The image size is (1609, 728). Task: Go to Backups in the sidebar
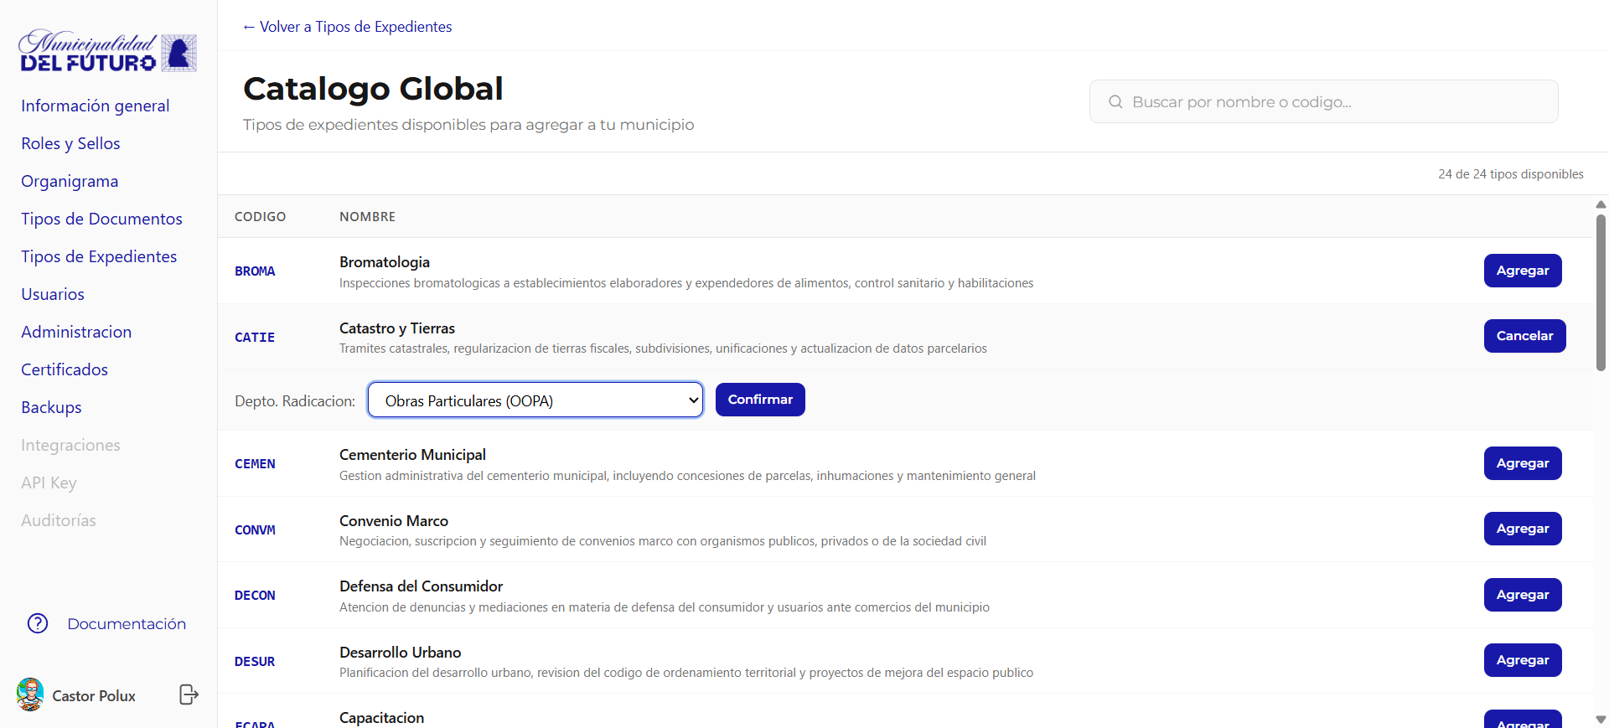51,407
